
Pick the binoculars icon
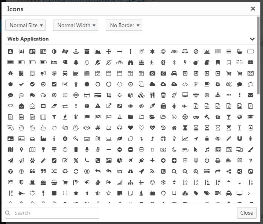pyautogui.click(x=131, y=62)
